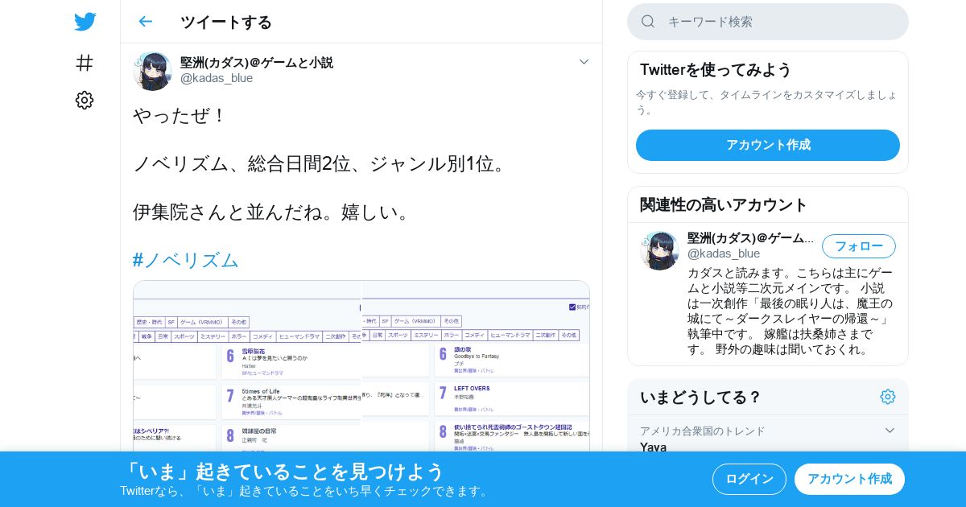Follow kadas_blue with the フォロー button
Screen dimensions: 966x507
[x=859, y=246]
